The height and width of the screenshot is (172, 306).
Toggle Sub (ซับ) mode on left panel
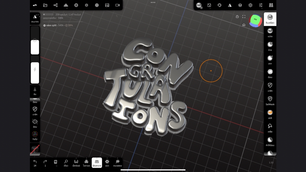(x=35, y=91)
